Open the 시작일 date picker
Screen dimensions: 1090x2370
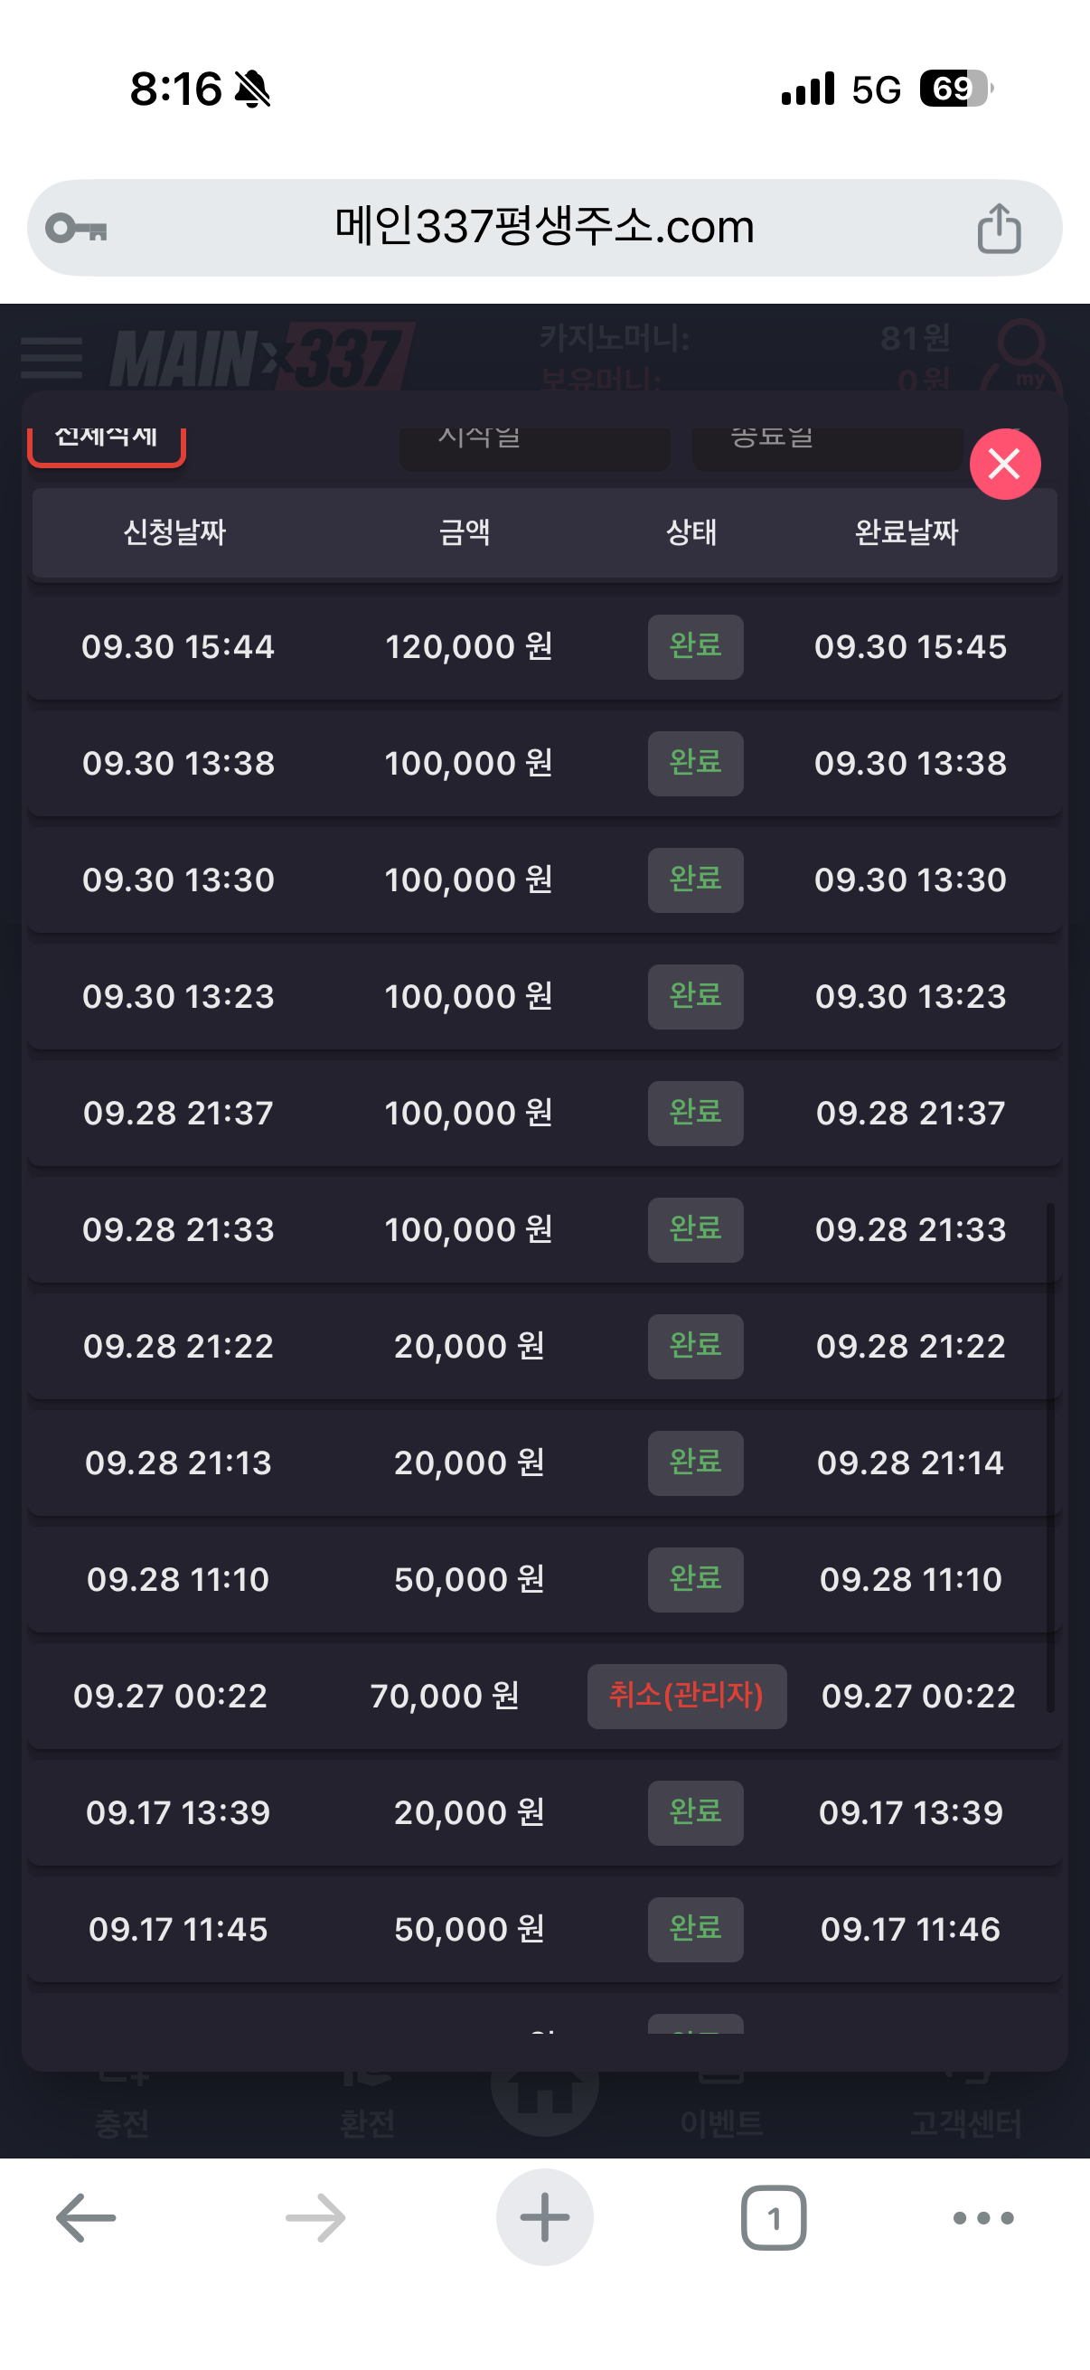coord(533,446)
